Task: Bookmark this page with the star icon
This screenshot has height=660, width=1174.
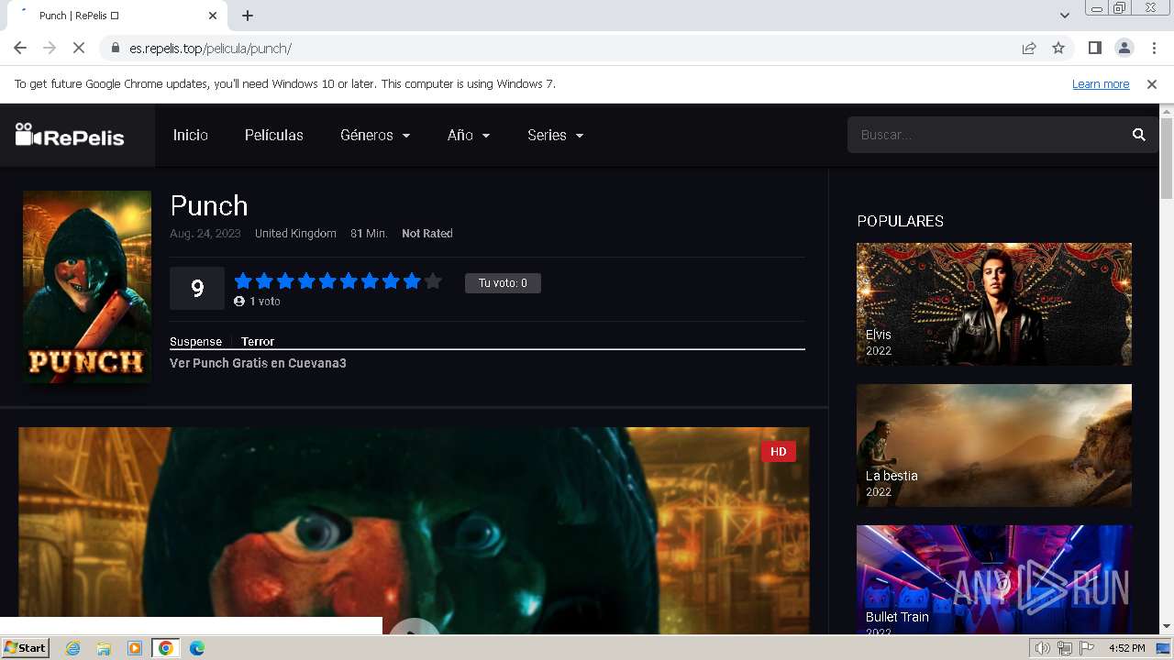Action: coord(1058,48)
